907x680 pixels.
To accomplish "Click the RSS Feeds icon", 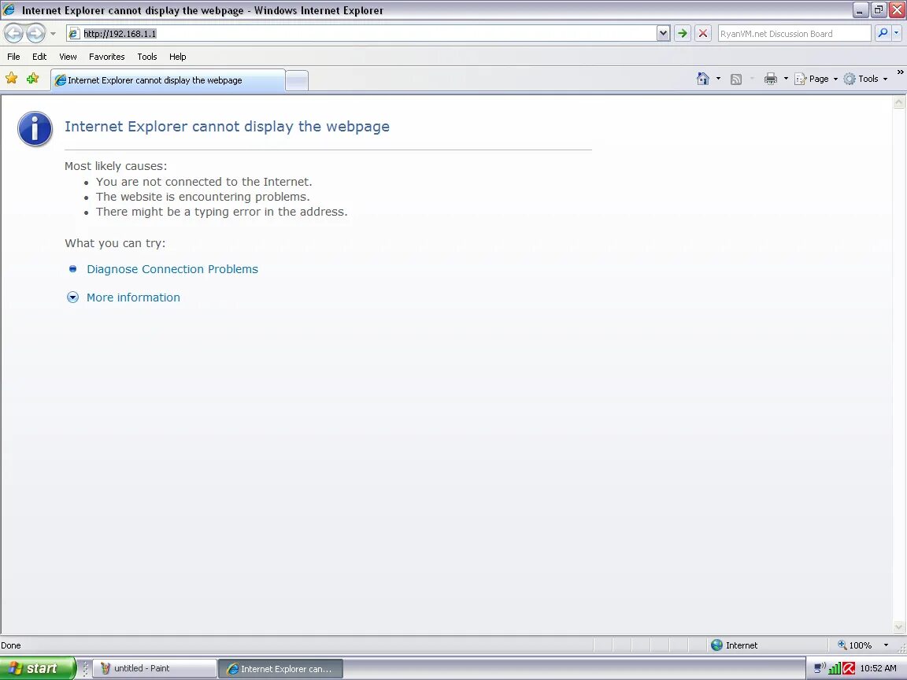I will click(x=736, y=79).
